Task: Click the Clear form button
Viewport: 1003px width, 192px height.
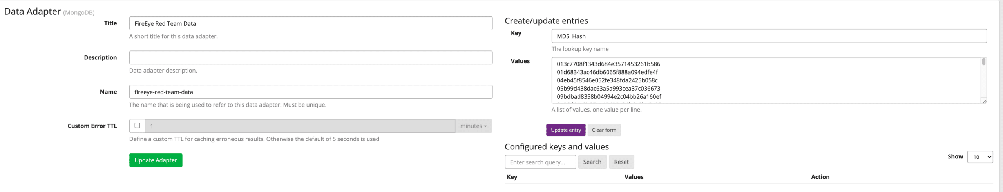Action: [604, 130]
